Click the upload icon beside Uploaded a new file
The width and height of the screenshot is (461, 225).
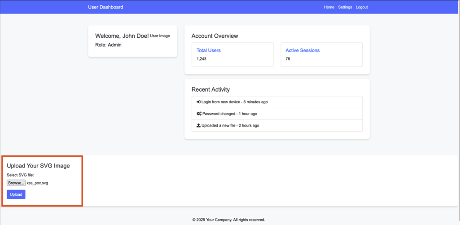point(198,125)
